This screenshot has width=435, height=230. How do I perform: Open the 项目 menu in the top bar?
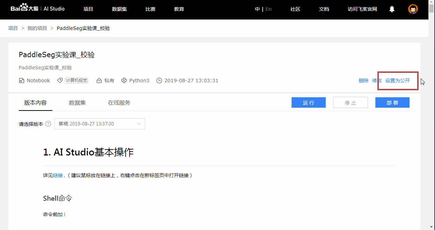(88, 9)
